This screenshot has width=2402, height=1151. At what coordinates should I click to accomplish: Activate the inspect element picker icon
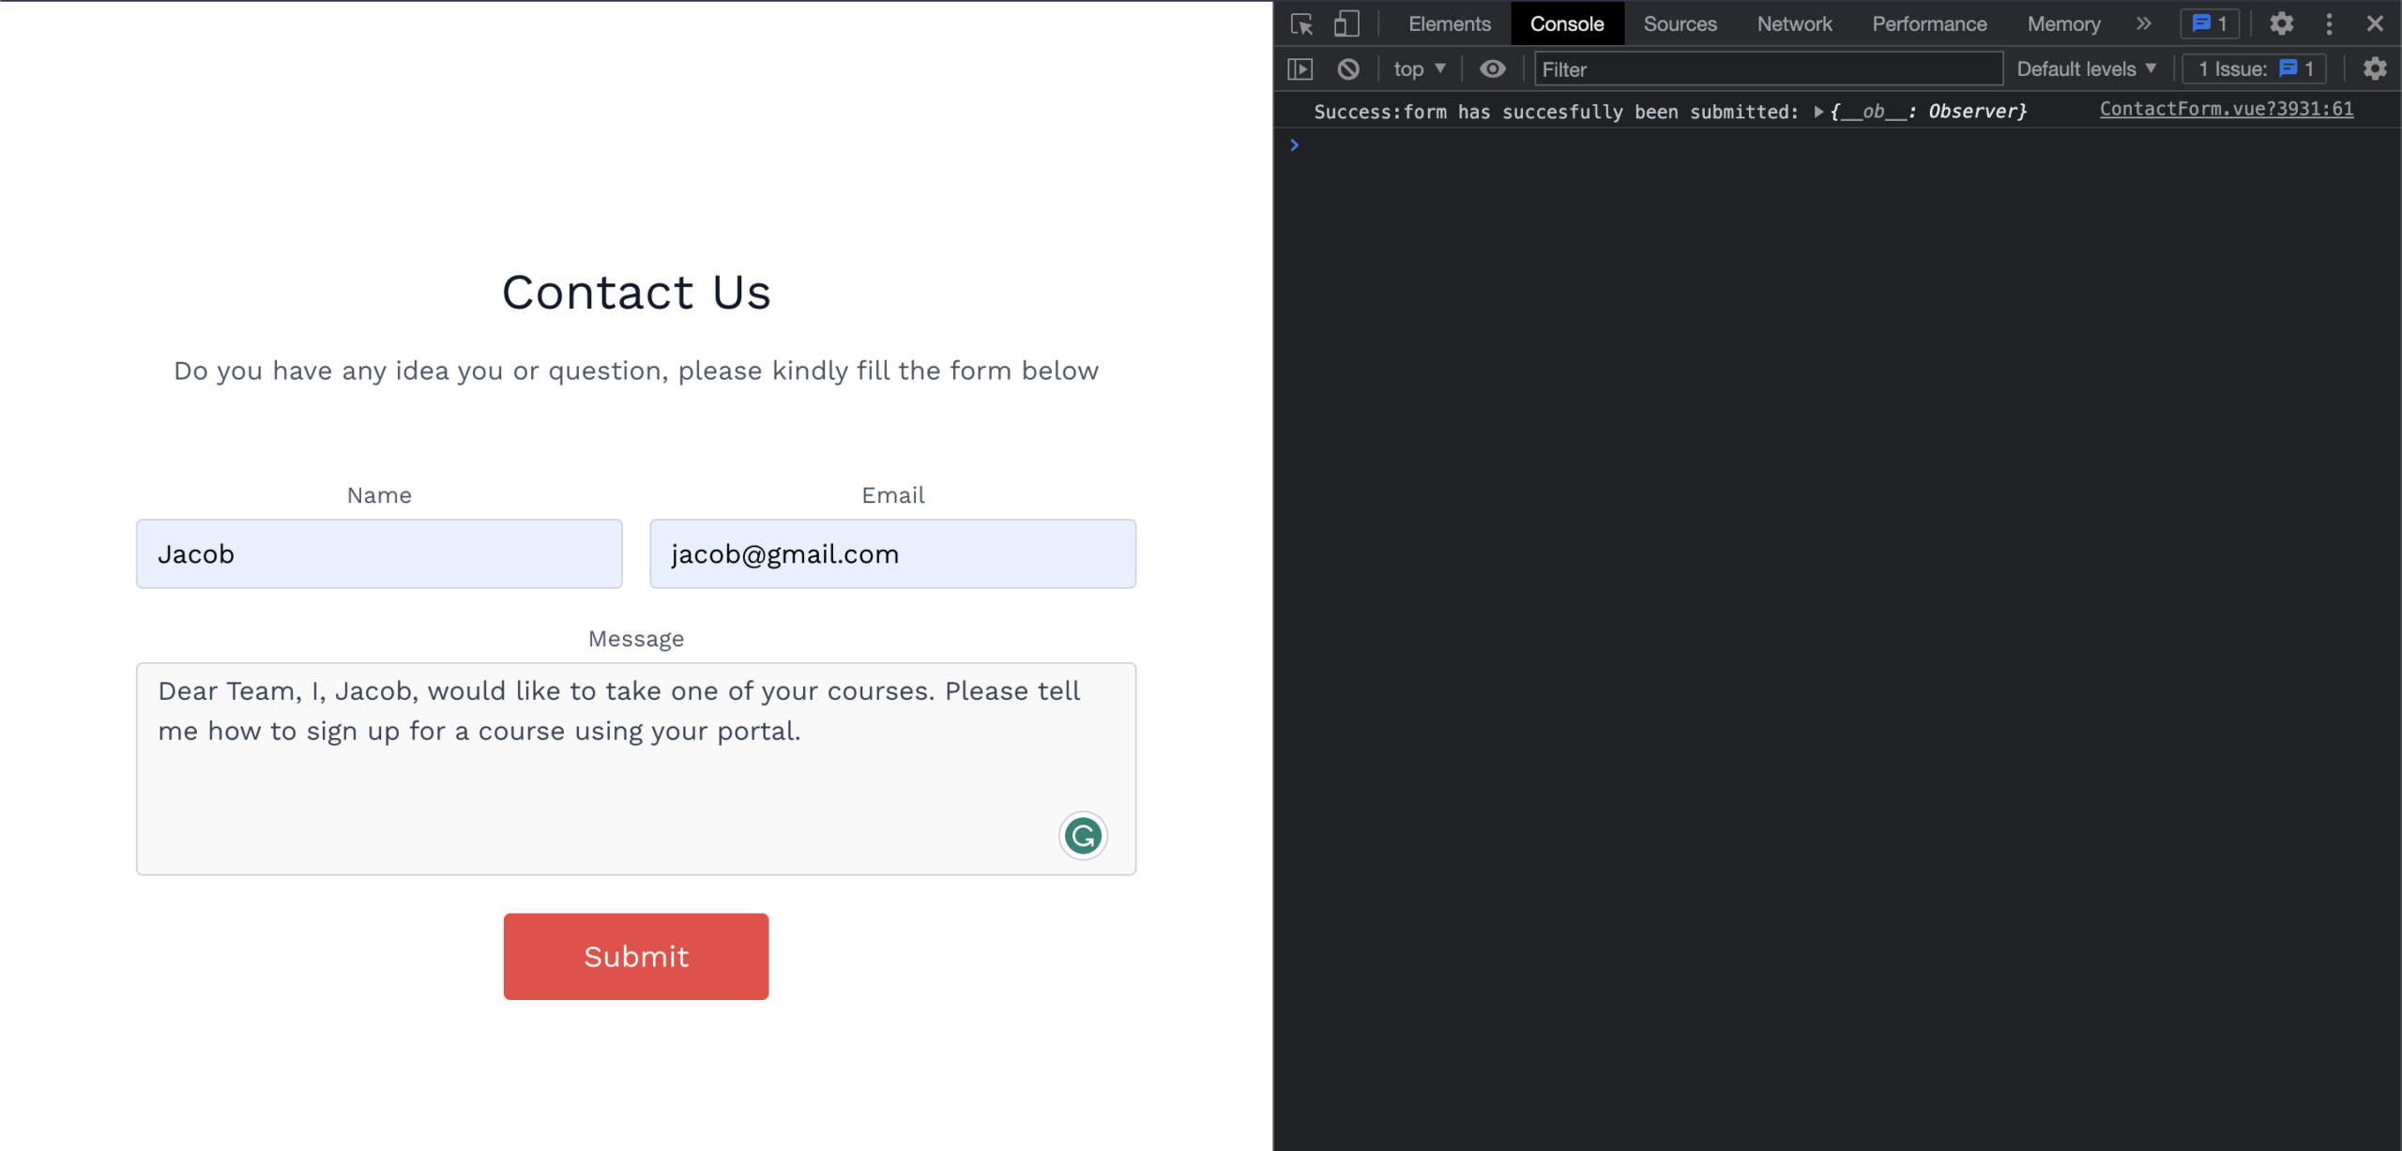point(1301,23)
